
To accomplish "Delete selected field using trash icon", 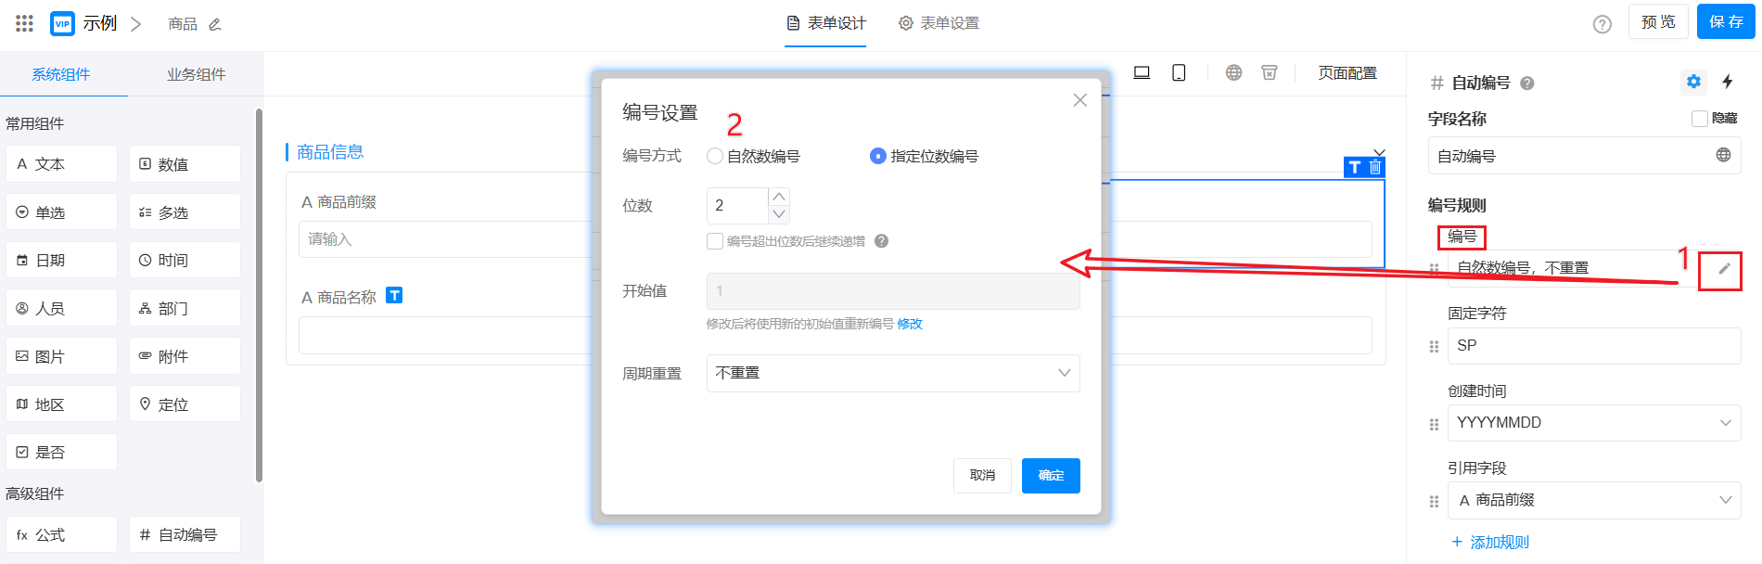I will pos(1375,167).
